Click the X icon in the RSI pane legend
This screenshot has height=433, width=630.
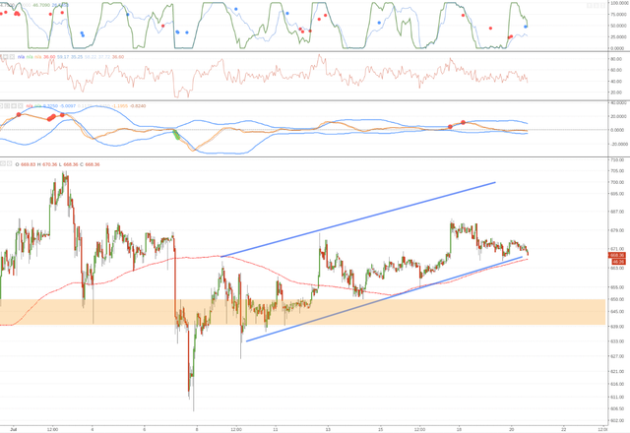(12, 57)
